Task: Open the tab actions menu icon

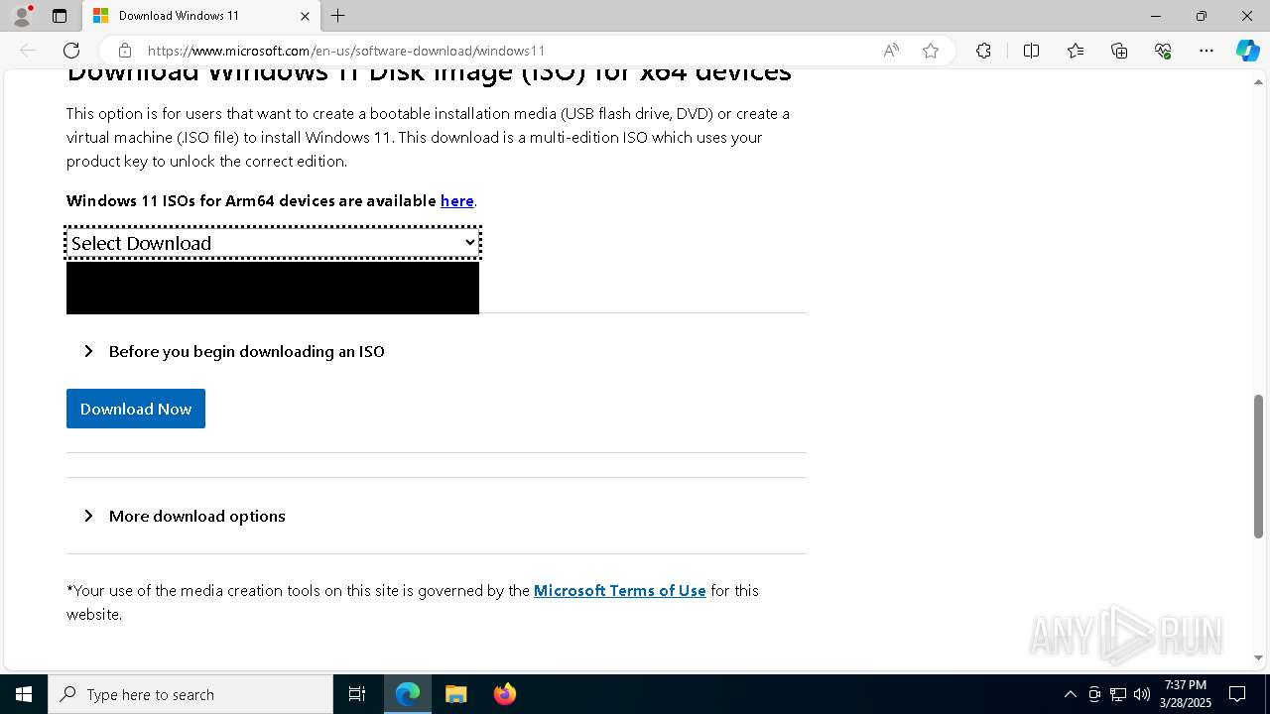Action: click(x=60, y=16)
